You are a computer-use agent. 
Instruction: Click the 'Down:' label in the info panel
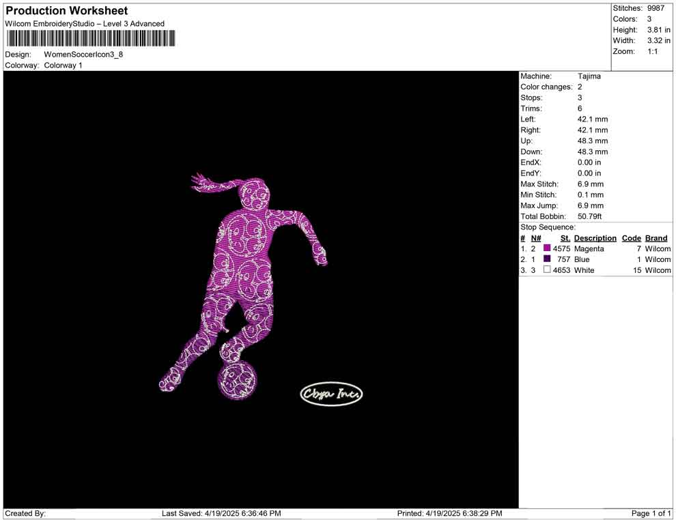(x=531, y=151)
